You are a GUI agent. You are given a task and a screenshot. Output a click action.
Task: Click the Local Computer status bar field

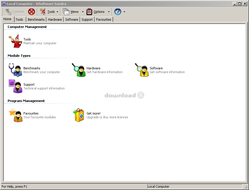[x=194, y=187]
